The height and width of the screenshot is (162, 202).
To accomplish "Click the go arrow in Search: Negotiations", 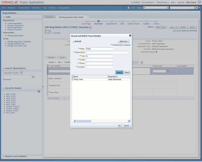I will 33,77.
